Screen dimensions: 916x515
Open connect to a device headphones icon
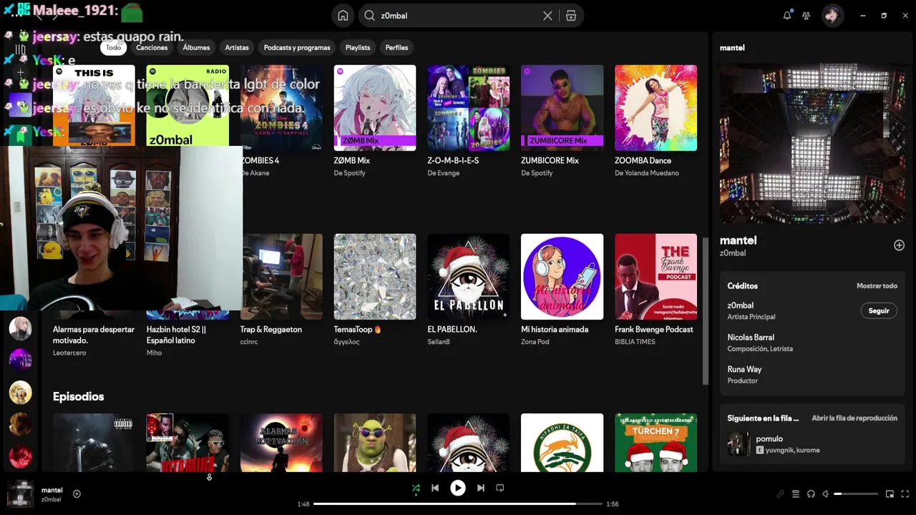(x=811, y=494)
